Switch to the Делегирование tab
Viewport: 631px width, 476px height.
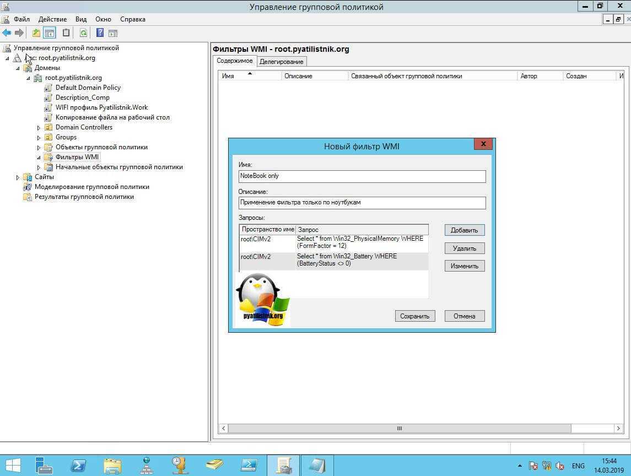[x=281, y=62]
